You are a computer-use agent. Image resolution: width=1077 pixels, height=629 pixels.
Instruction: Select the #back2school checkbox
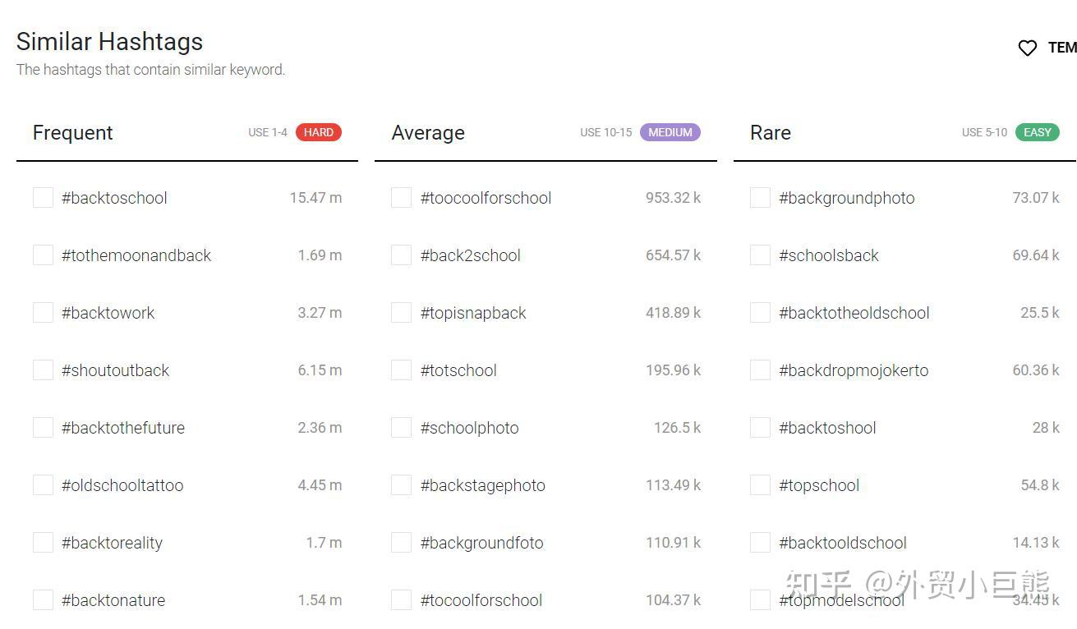point(401,255)
